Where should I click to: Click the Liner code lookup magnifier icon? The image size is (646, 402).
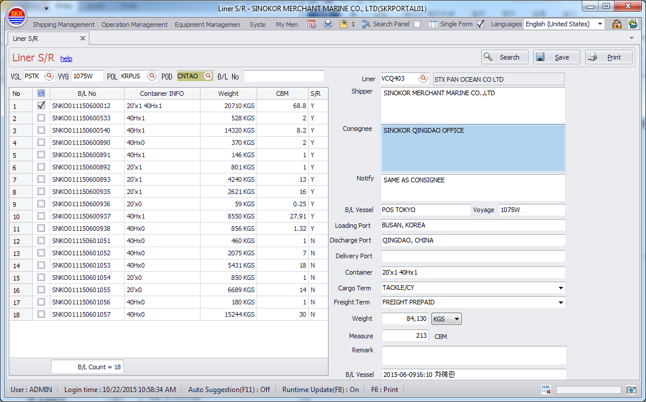point(423,78)
